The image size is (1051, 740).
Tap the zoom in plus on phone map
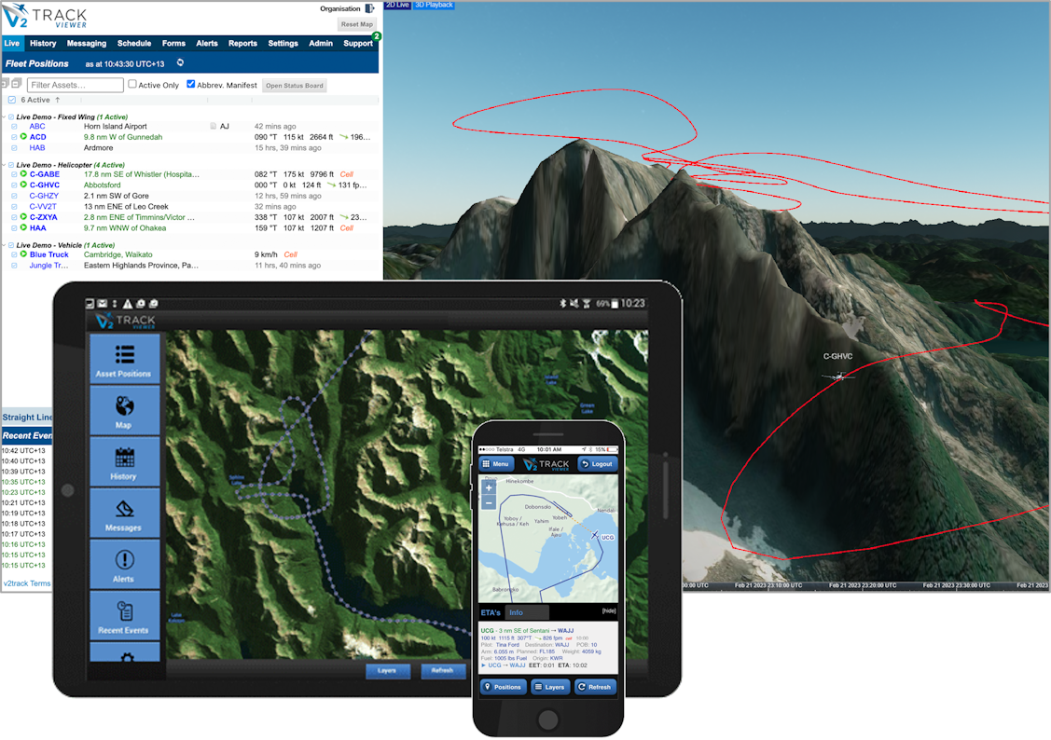(489, 487)
